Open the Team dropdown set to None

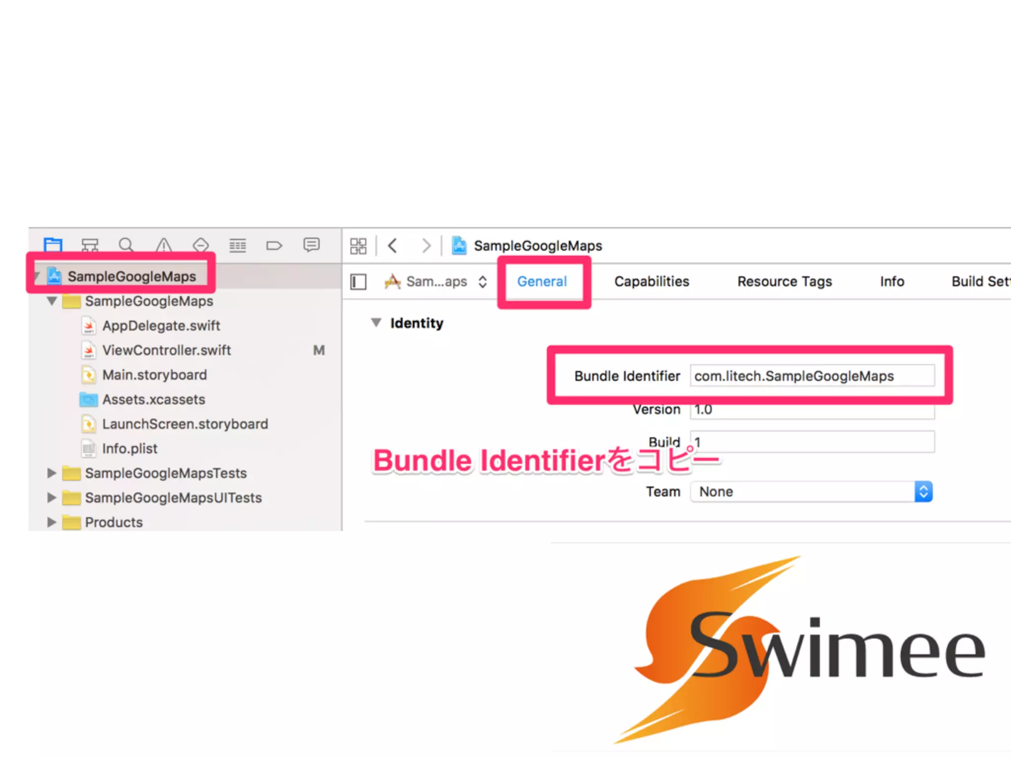click(x=811, y=492)
